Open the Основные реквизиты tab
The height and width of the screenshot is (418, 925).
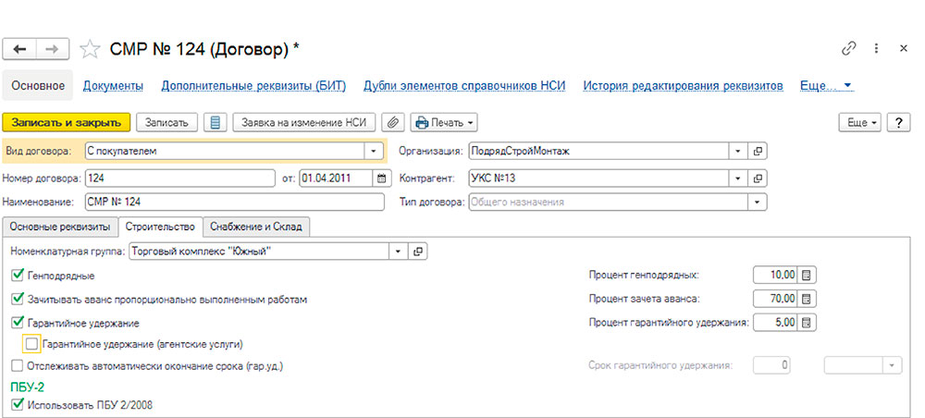click(x=60, y=227)
